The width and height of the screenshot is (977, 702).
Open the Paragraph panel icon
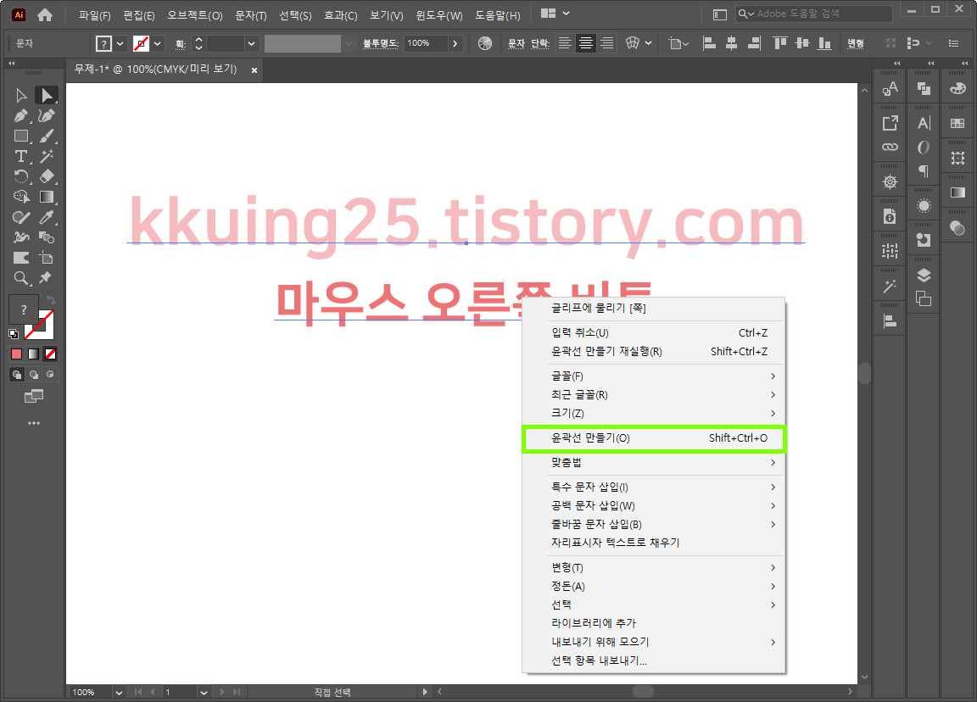coord(924,170)
